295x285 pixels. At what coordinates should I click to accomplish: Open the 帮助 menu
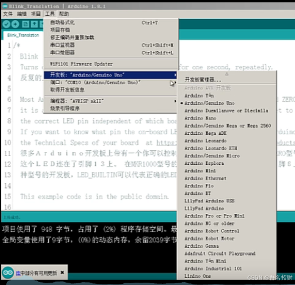point(64,14)
